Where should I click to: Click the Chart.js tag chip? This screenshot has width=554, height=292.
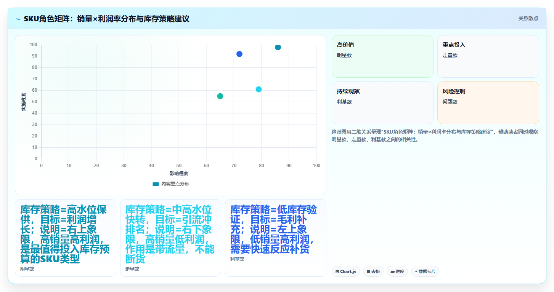pos(346,271)
